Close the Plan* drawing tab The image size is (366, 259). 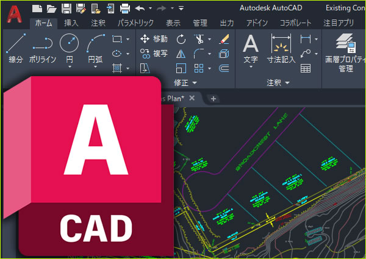pos(192,98)
